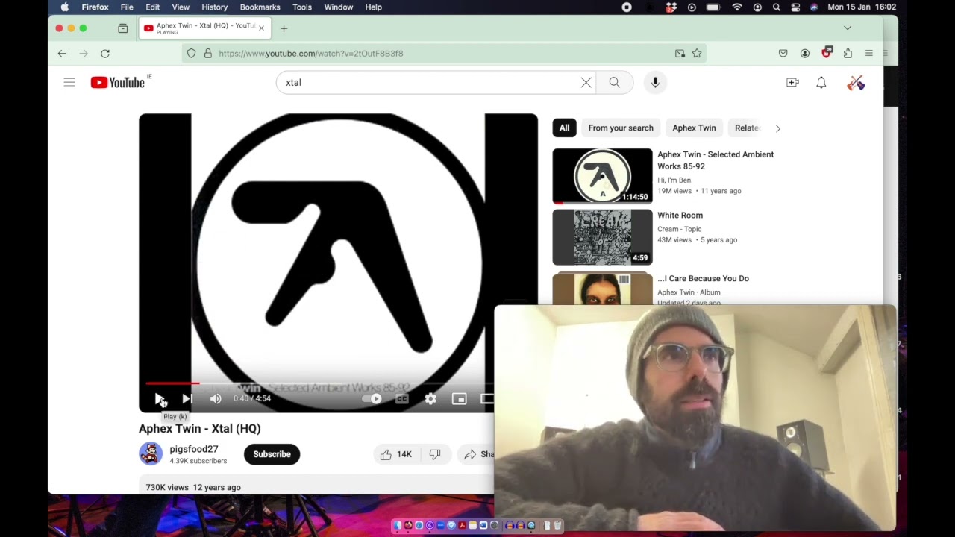Open White Room video title link
This screenshot has width=955, height=537.
click(680, 215)
